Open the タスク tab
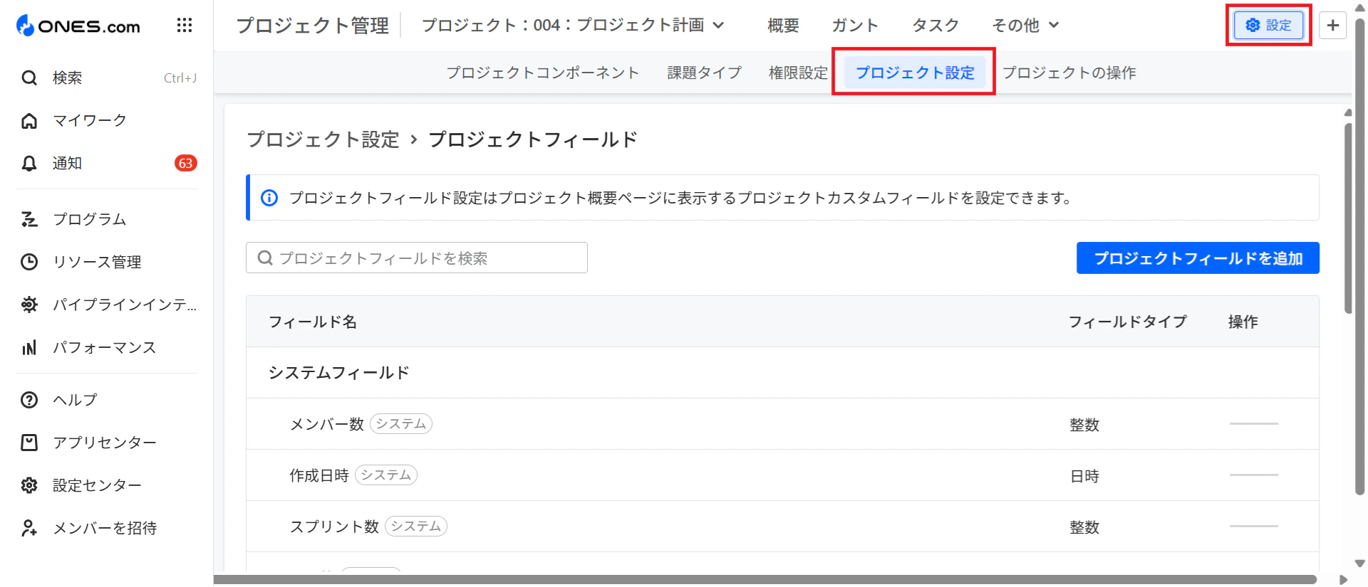The image size is (1368, 587). point(936,26)
